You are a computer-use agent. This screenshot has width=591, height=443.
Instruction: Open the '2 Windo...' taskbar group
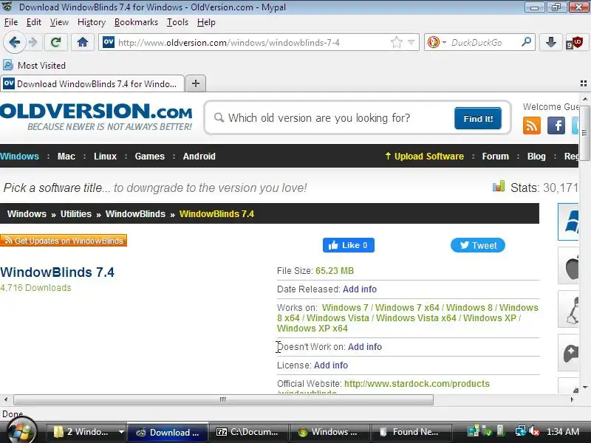86,432
